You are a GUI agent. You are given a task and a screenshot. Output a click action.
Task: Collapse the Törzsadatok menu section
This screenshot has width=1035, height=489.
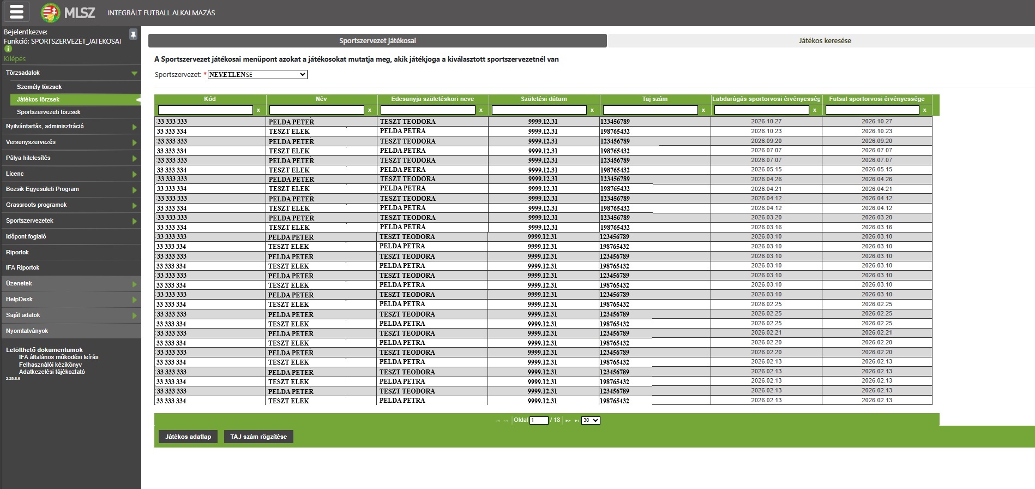[134, 73]
